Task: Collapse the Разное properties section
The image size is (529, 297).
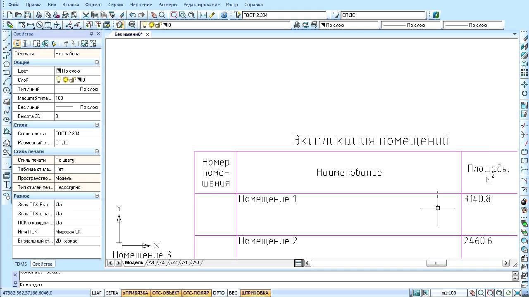Action: (x=97, y=196)
